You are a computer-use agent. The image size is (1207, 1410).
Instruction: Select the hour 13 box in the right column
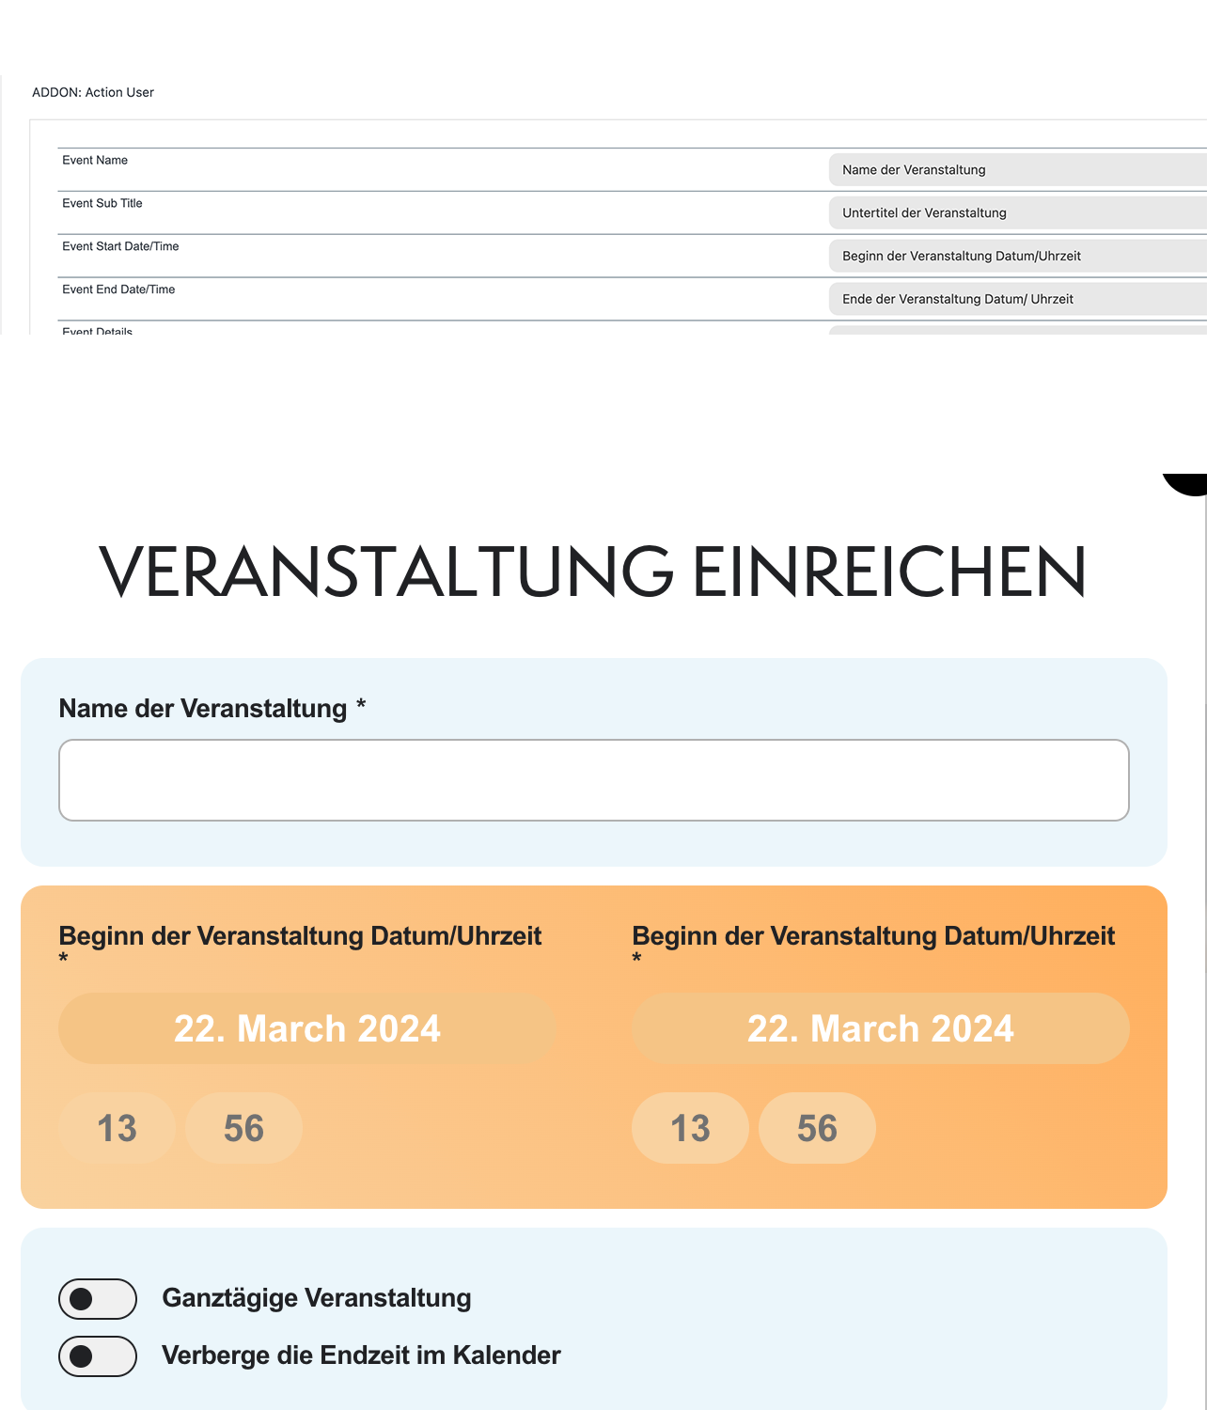click(690, 1128)
